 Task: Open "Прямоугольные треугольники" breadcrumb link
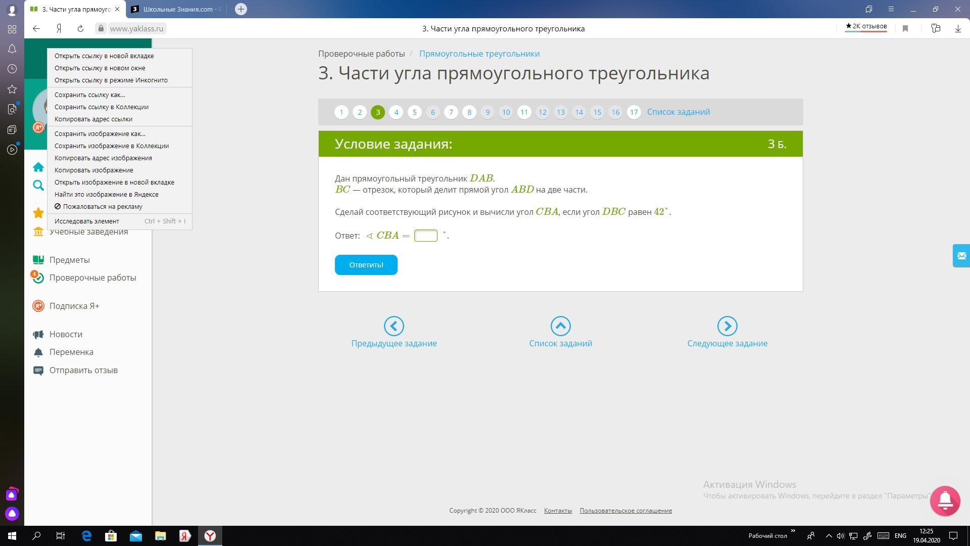[479, 54]
